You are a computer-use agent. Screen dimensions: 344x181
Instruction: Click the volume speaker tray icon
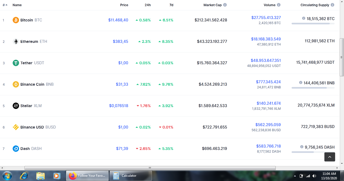[315, 176]
